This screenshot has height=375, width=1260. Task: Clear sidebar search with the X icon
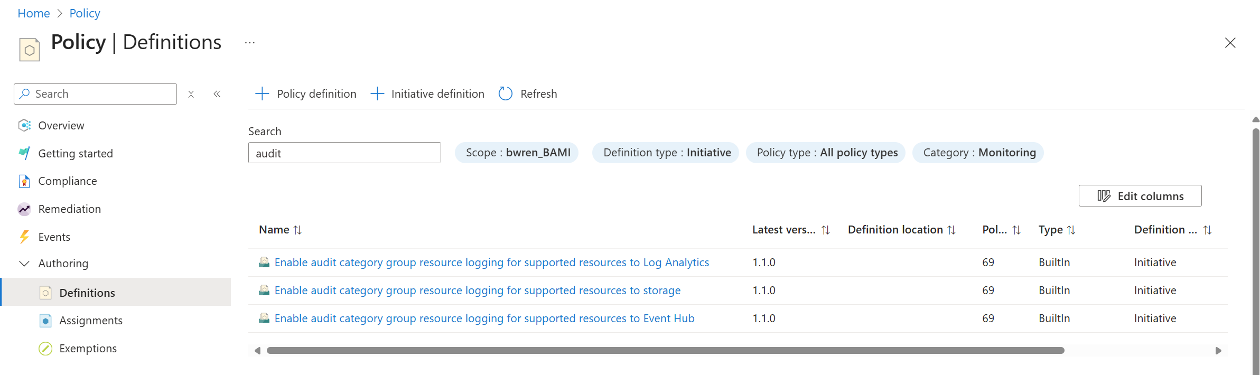pos(191,94)
